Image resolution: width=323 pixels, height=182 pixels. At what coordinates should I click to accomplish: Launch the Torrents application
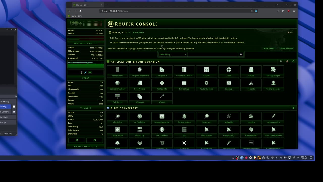[251, 85]
